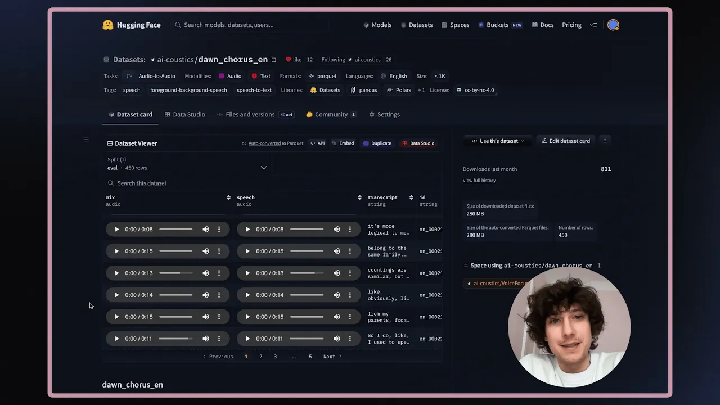The width and height of the screenshot is (720, 405).
Task: Open the Auto-converted link
Action: tap(264, 143)
